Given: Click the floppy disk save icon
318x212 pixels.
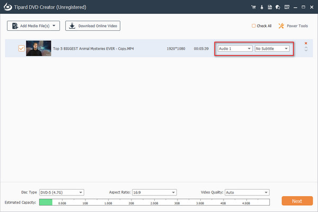Looking at the screenshot, I should point(270,7).
